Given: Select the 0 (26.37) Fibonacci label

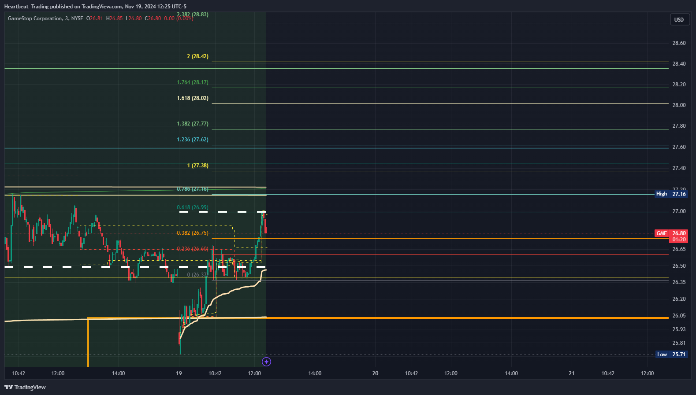Looking at the screenshot, I should [197, 275].
